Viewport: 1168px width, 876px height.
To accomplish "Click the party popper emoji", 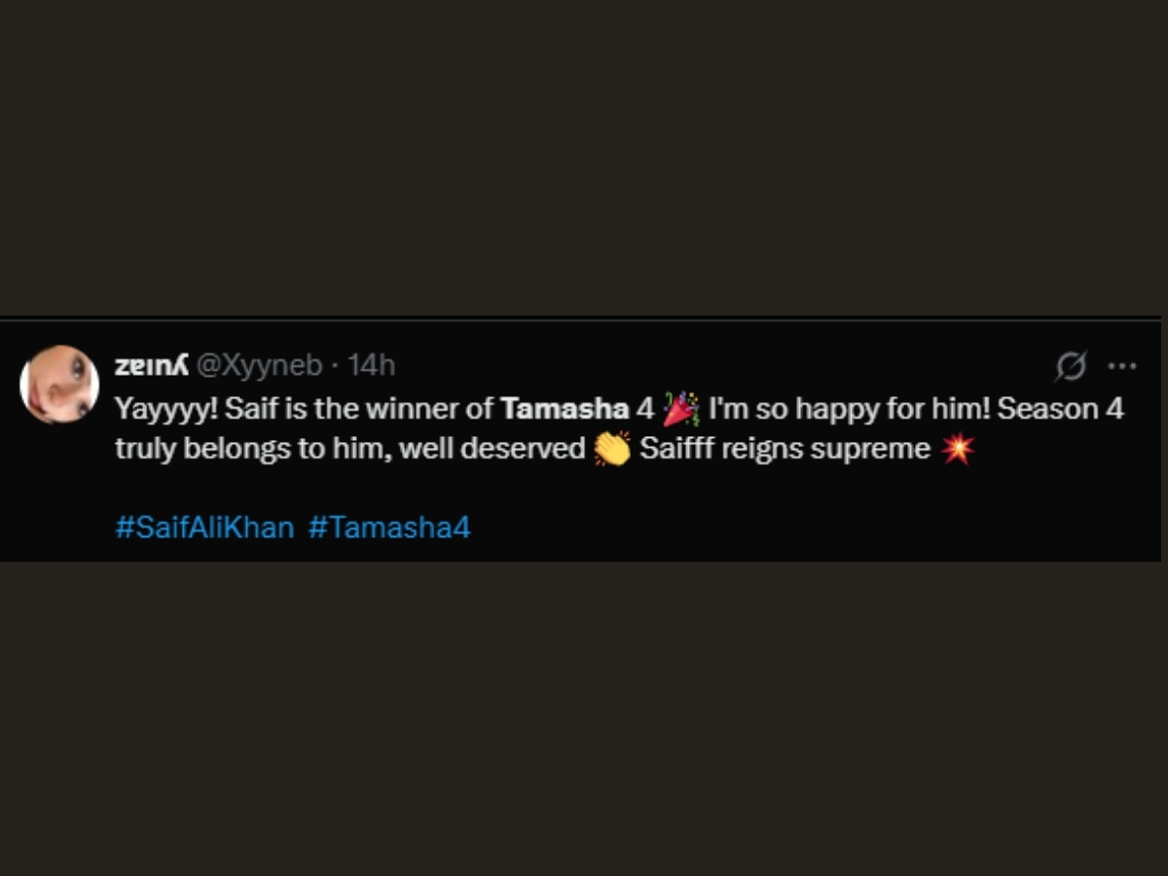I will (680, 409).
